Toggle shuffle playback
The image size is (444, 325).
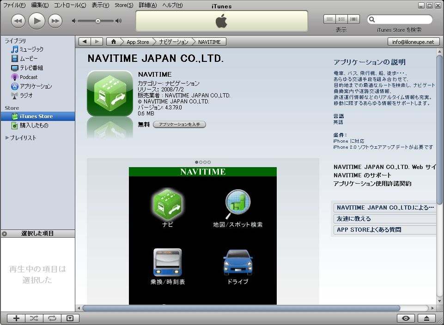(34, 318)
